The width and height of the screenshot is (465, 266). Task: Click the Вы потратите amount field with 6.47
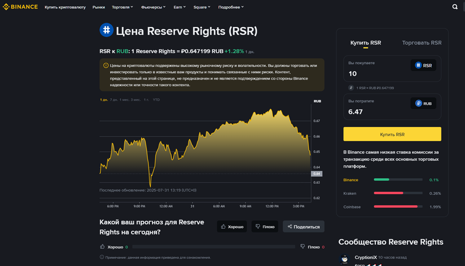point(392,107)
